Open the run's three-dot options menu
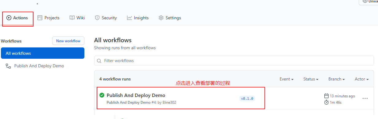This screenshot has width=378, height=119. coord(365,99)
